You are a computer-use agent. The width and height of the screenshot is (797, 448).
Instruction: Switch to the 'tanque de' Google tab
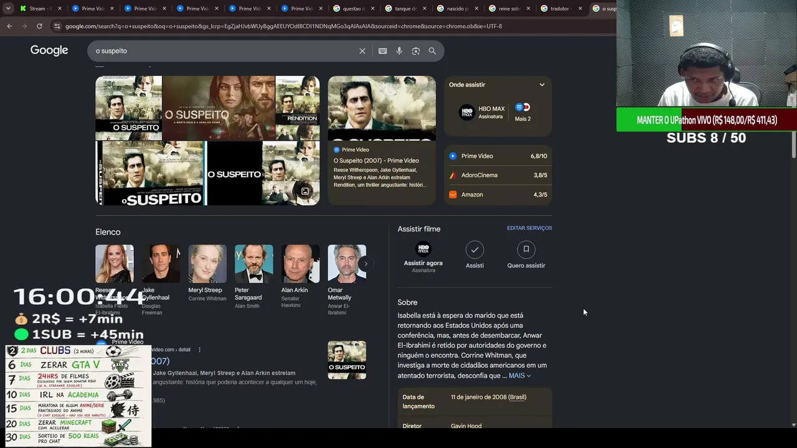point(406,9)
